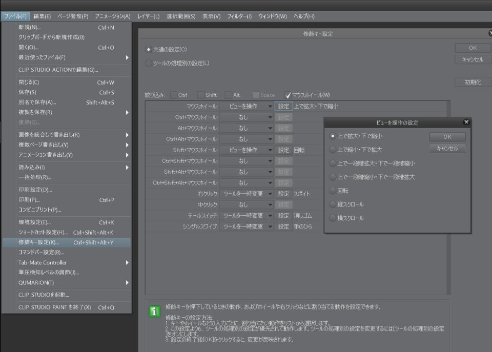This screenshot has width=492, height=352.
Task: Select 上で縮小・下で拡大 radio option
Action: pyautogui.click(x=333, y=150)
